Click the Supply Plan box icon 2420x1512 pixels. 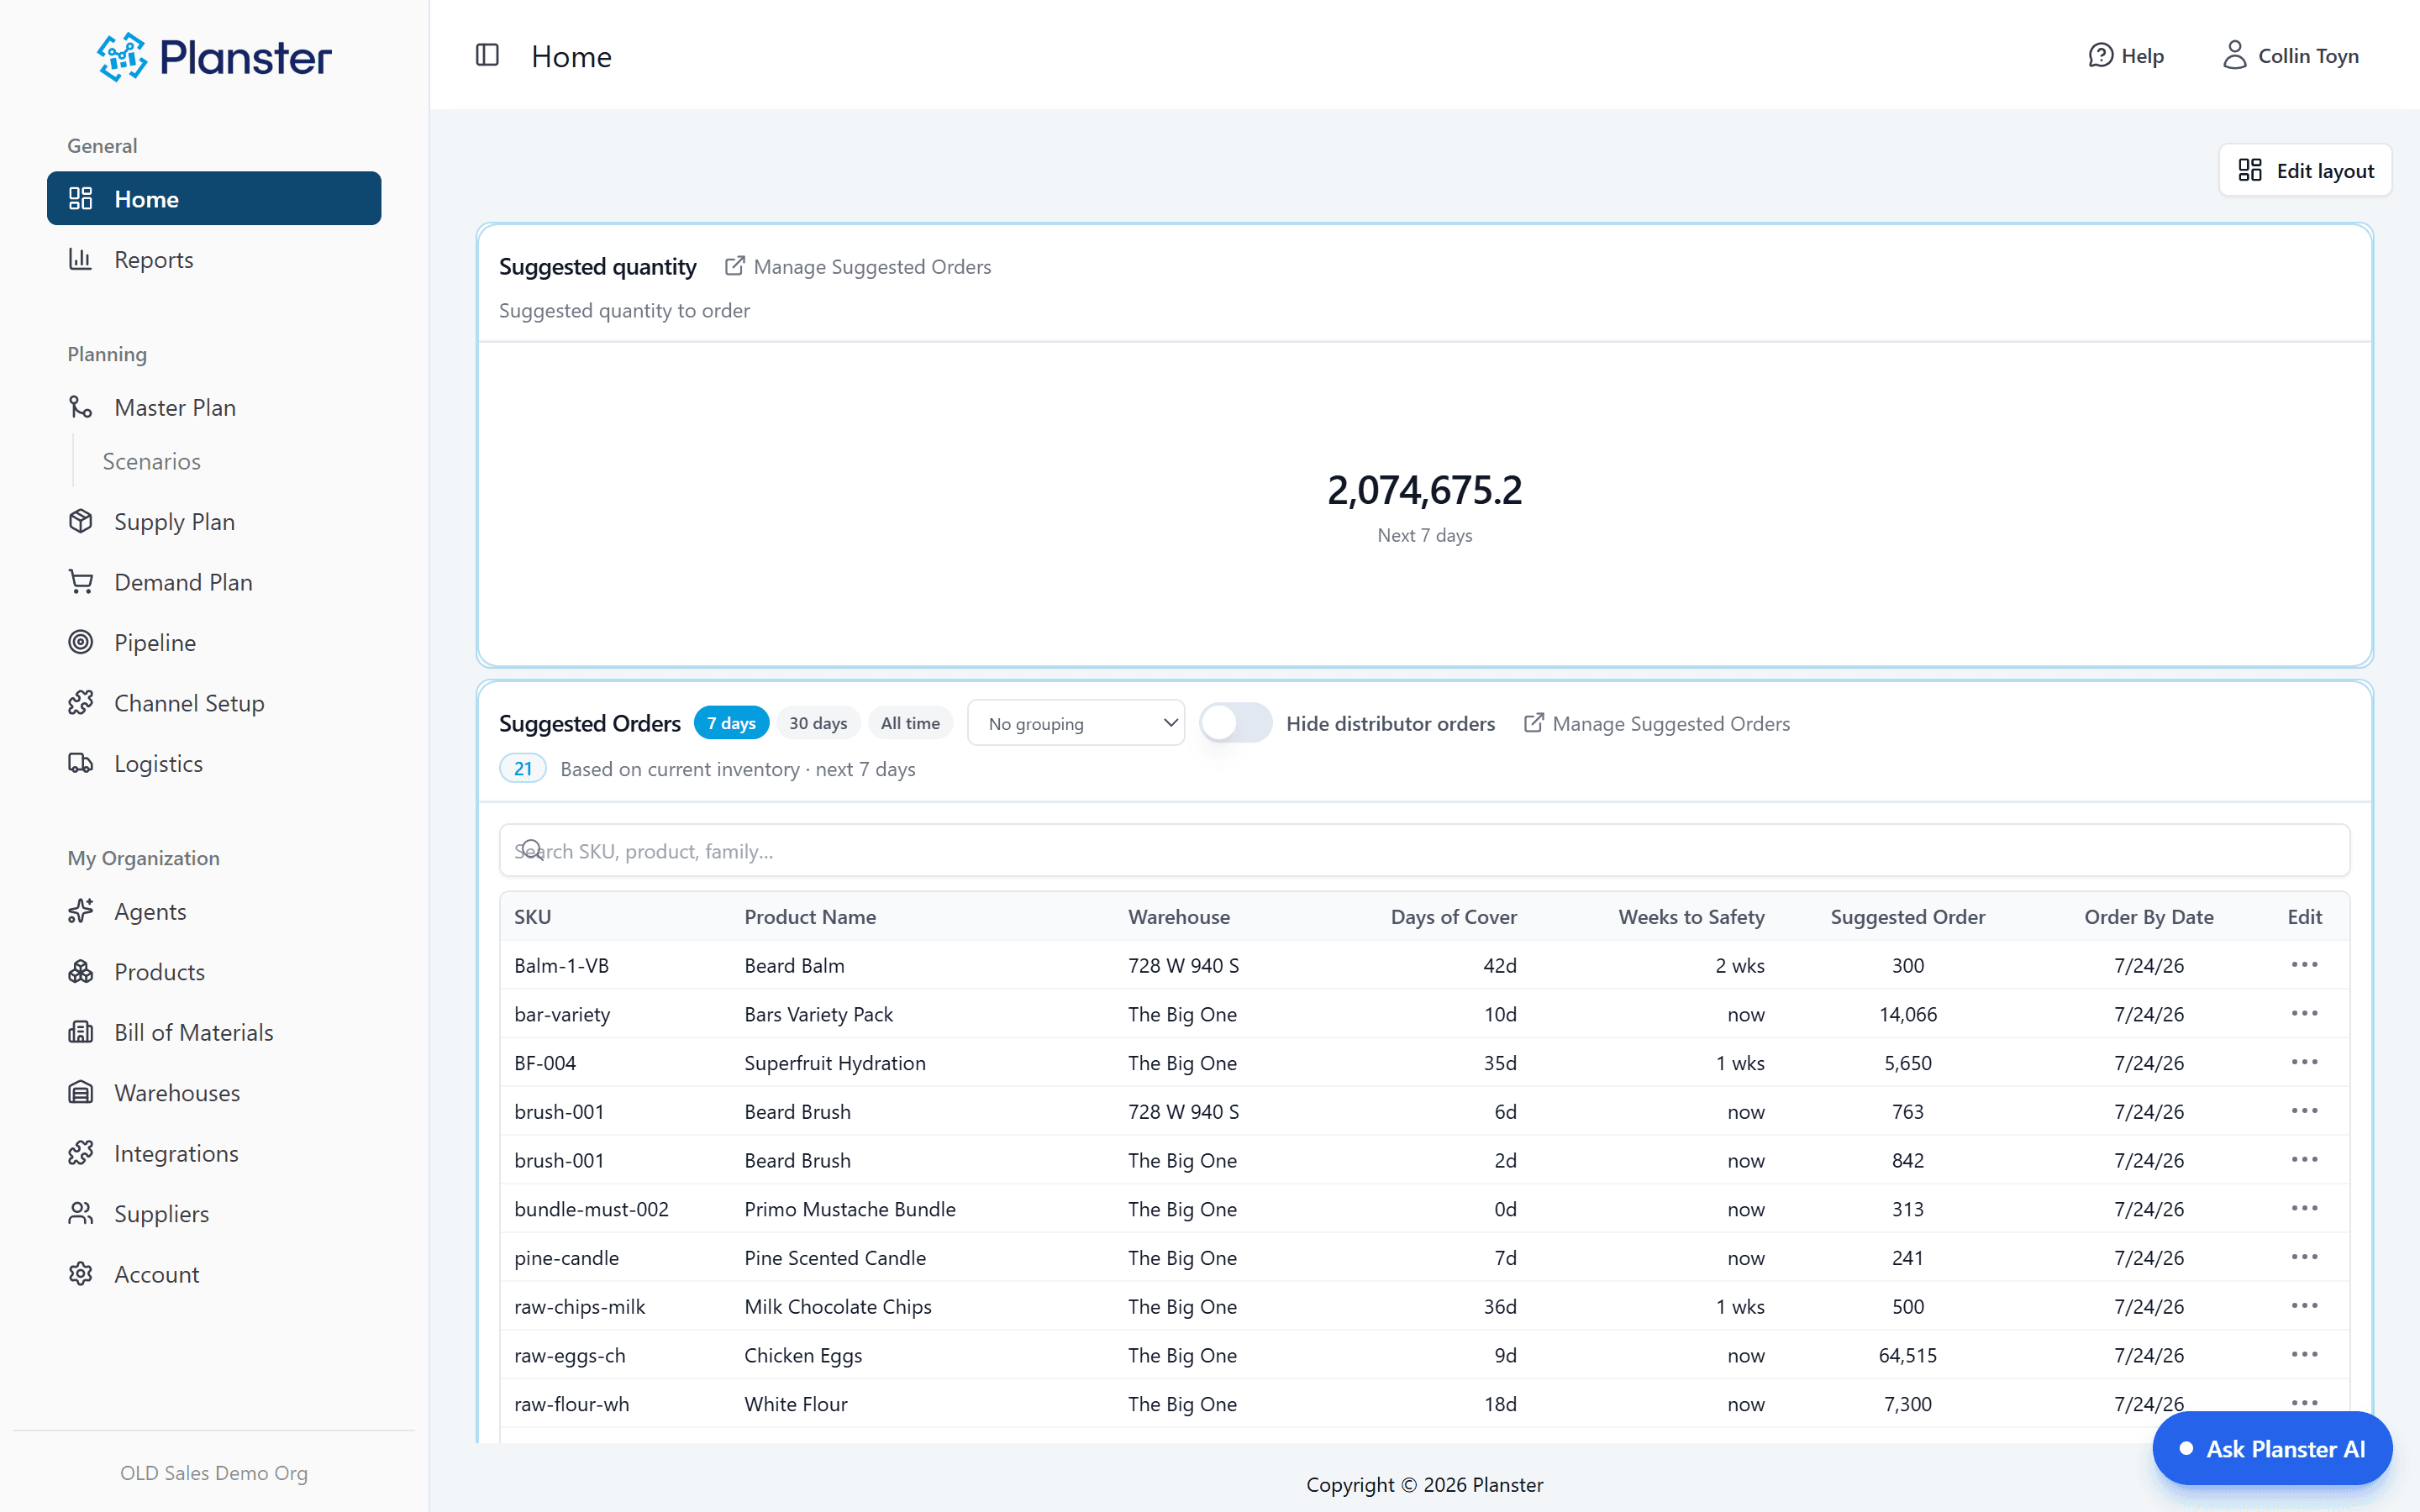coord(81,521)
